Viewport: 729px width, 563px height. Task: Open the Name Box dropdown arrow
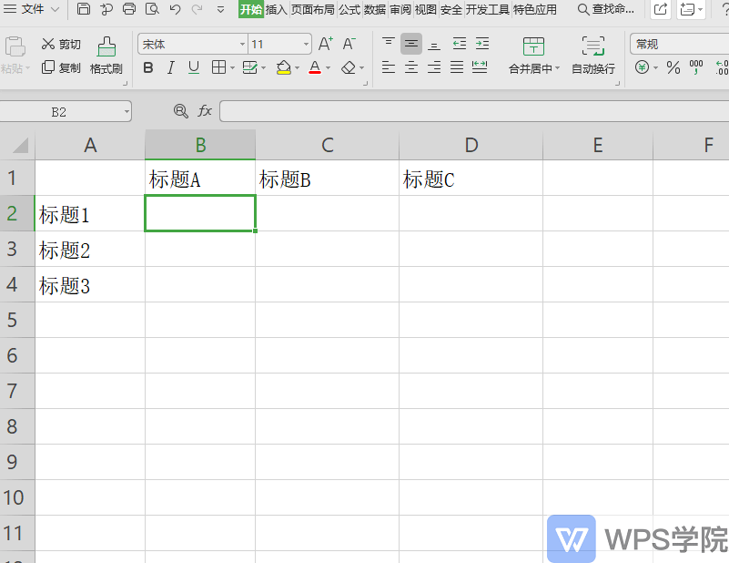click(127, 112)
